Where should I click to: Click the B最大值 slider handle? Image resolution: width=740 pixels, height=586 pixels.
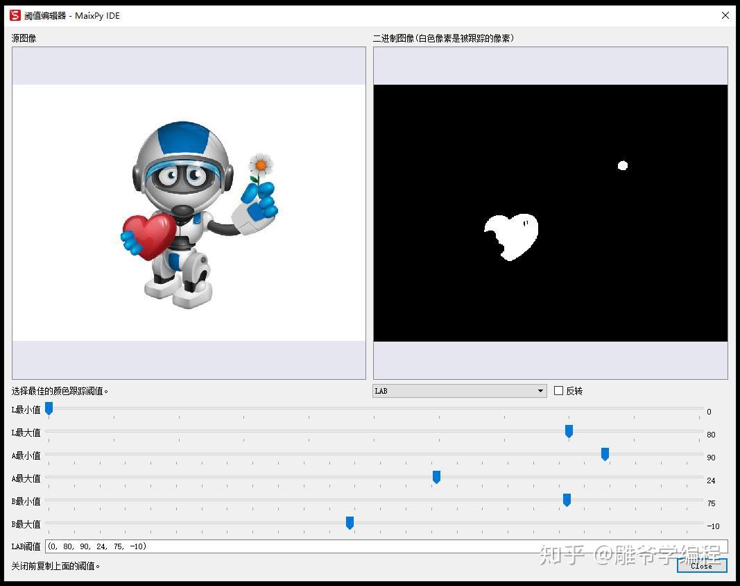(x=350, y=524)
